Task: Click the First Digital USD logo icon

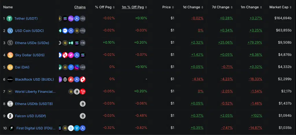Action: tap(12, 128)
